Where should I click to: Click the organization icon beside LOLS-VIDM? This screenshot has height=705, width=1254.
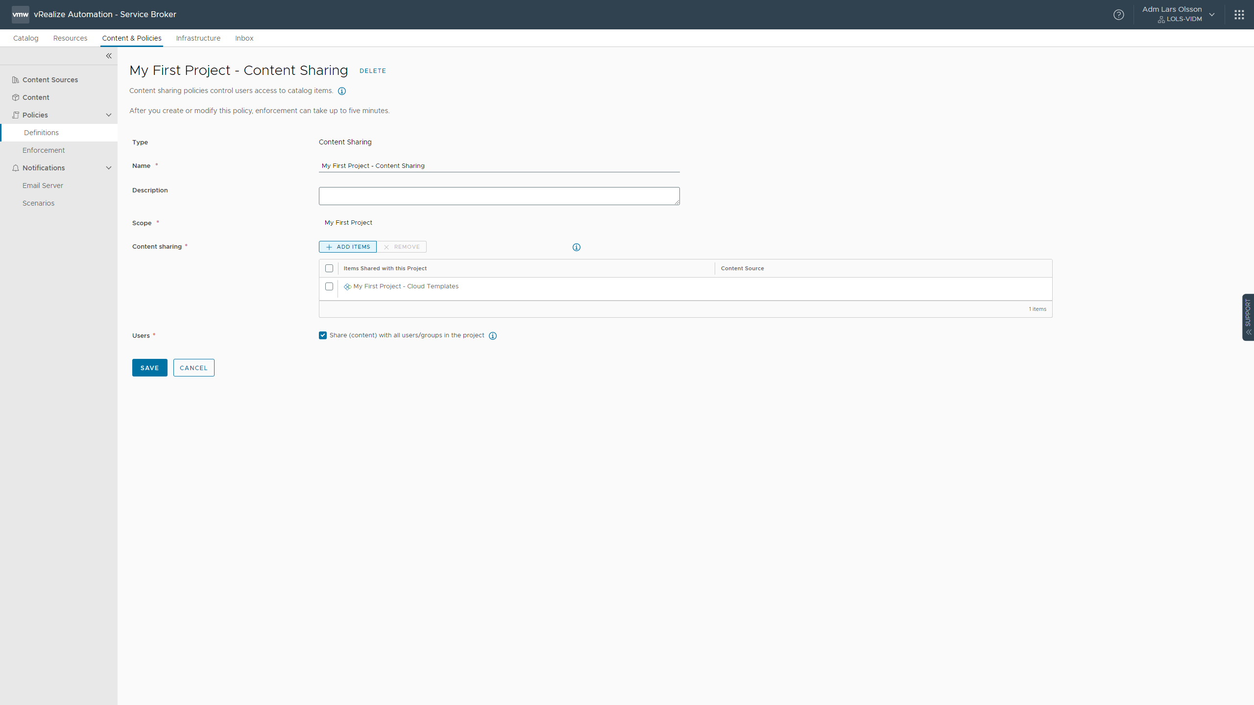(x=1161, y=20)
